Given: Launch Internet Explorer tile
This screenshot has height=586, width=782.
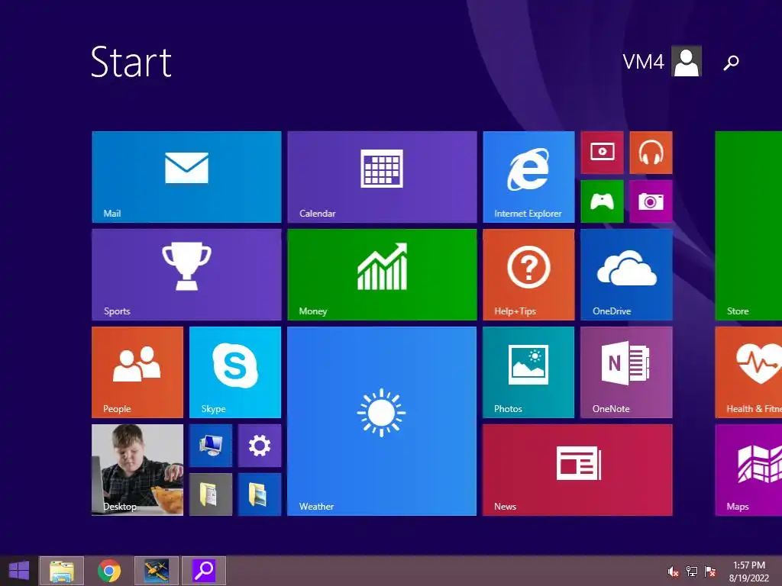Looking at the screenshot, I should [x=528, y=177].
